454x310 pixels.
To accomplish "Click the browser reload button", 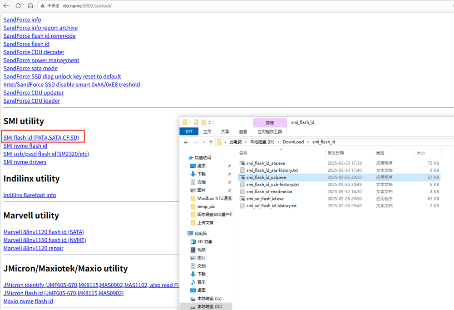I will click(18, 6).
